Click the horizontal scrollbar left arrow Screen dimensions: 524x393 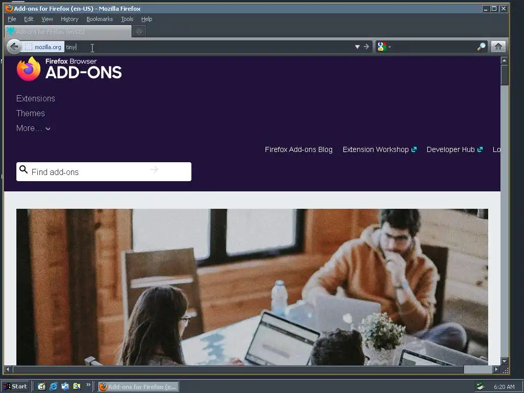[8, 369]
